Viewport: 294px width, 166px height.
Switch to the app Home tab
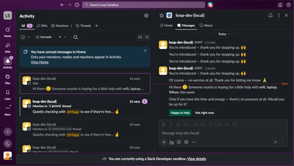pos(166,25)
